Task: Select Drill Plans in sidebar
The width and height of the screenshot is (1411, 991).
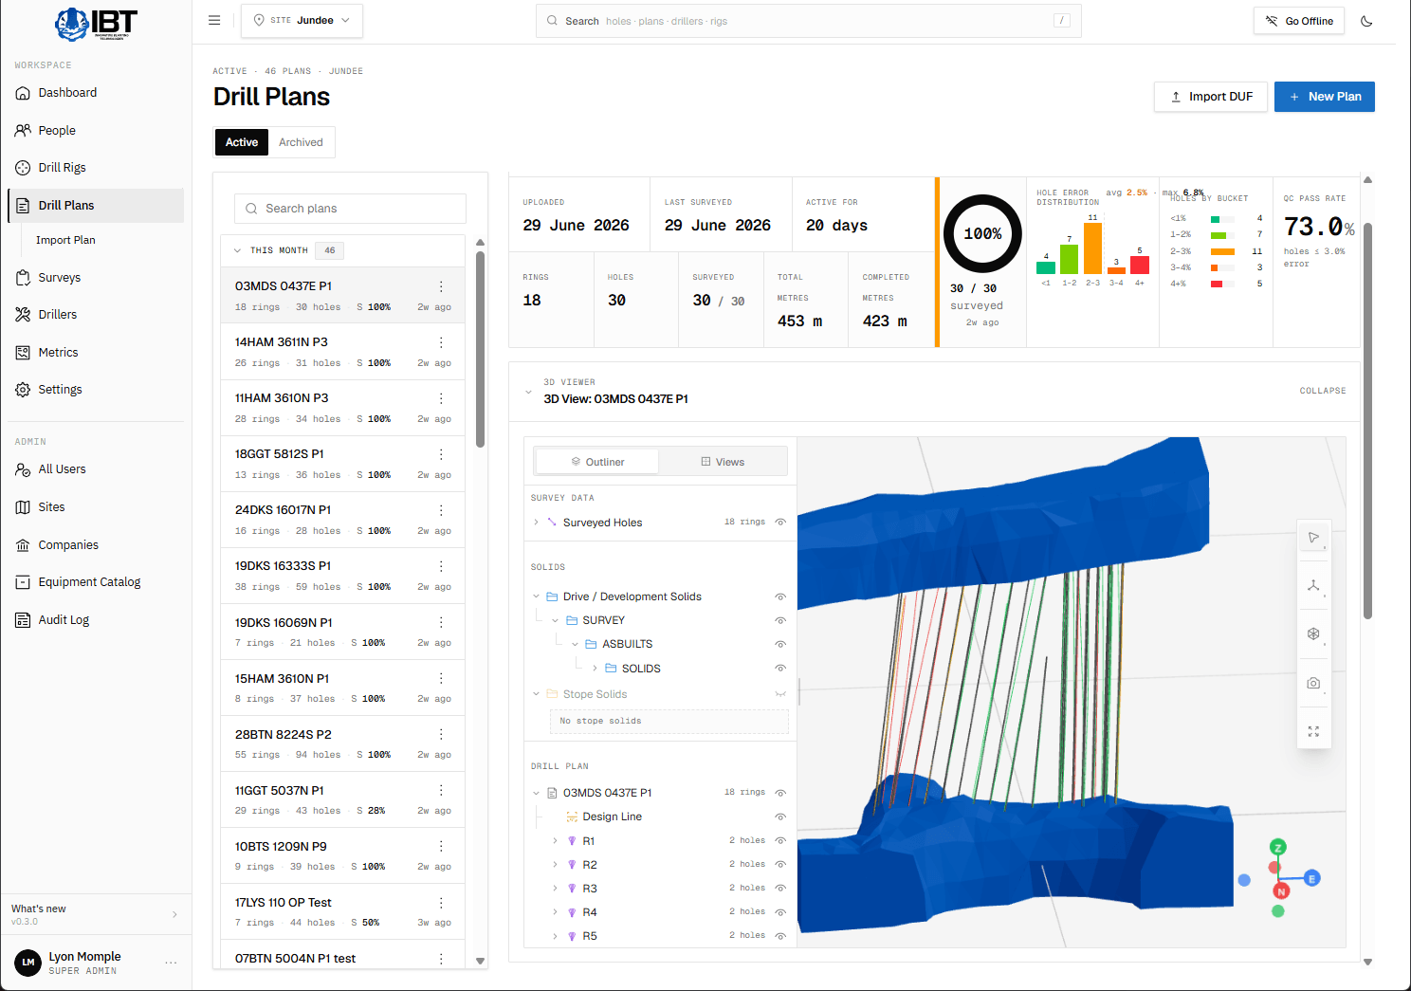Action: tap(96, 206)
